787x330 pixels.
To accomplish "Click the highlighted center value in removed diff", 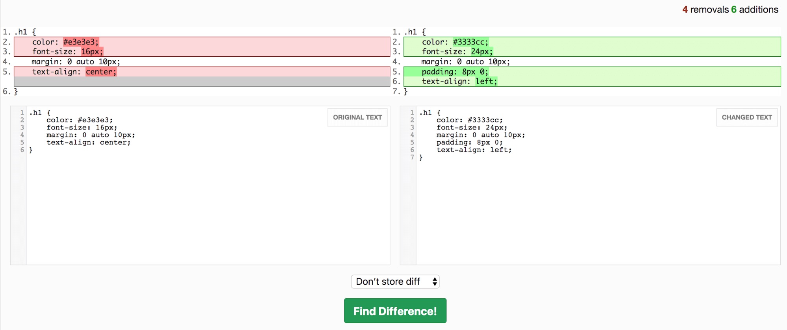I will (x=101, y=72).
